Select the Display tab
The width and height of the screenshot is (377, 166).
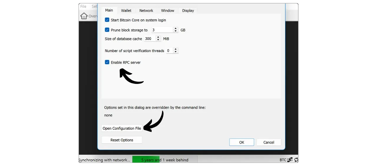188,11
